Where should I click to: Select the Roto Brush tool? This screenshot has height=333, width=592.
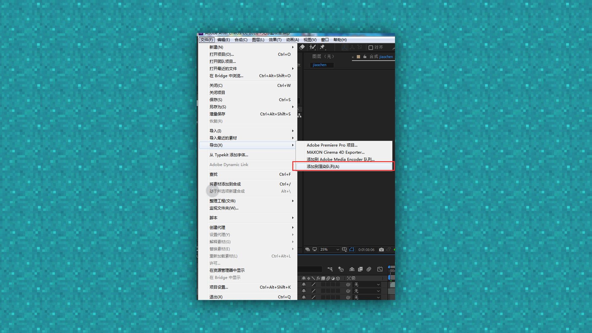312,47
